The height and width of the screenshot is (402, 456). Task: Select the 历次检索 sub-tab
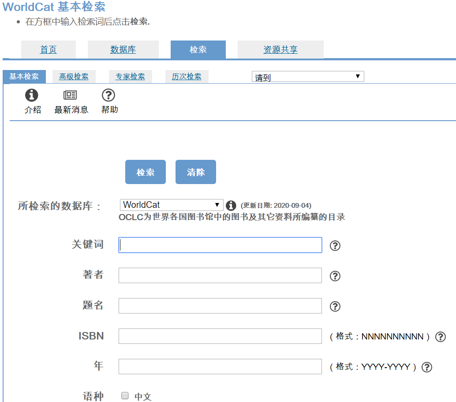click(187, 77)
